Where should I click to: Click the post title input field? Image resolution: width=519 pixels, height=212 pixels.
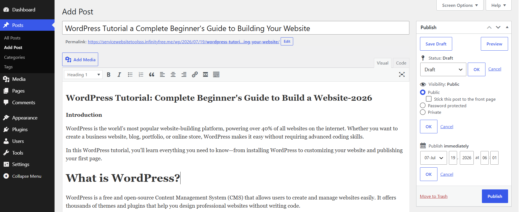pos(236,28)
